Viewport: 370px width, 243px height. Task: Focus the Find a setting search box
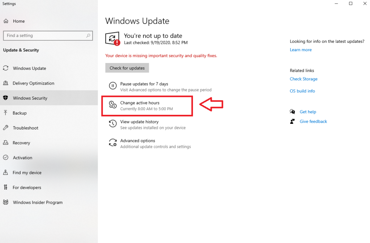coord(48,36)
